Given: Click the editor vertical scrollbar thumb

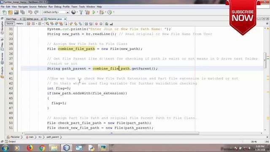Looking at the screenshot, I should (265, 60).
